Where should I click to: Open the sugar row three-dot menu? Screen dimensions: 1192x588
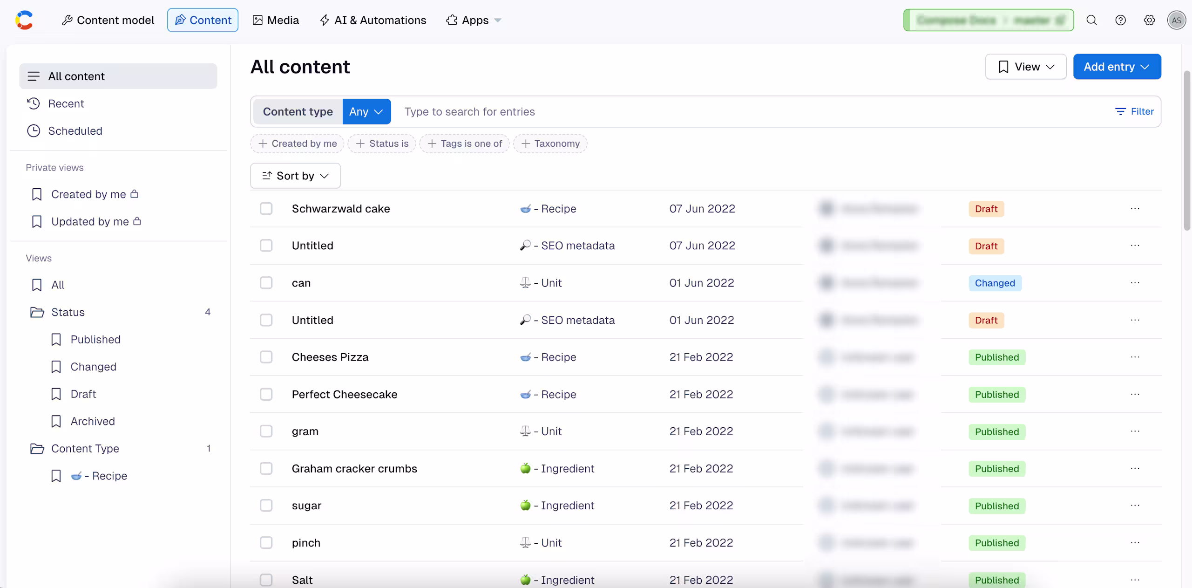1135,506
